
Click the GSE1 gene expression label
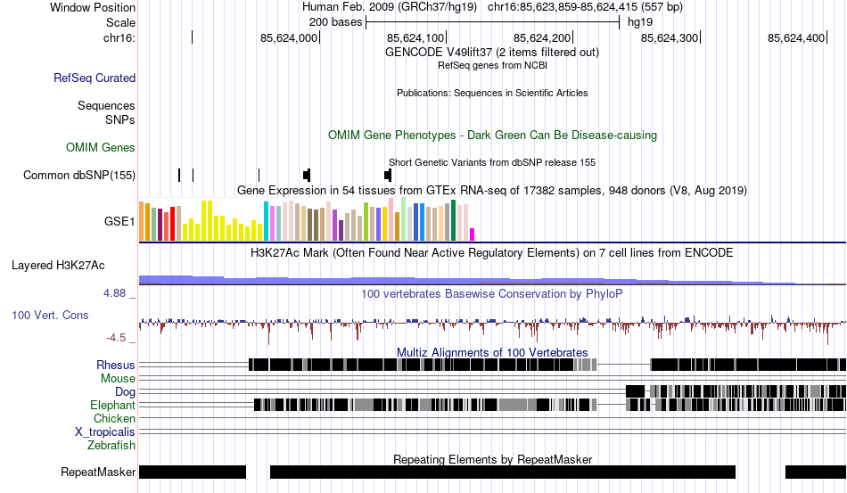(x=119, y=221)
